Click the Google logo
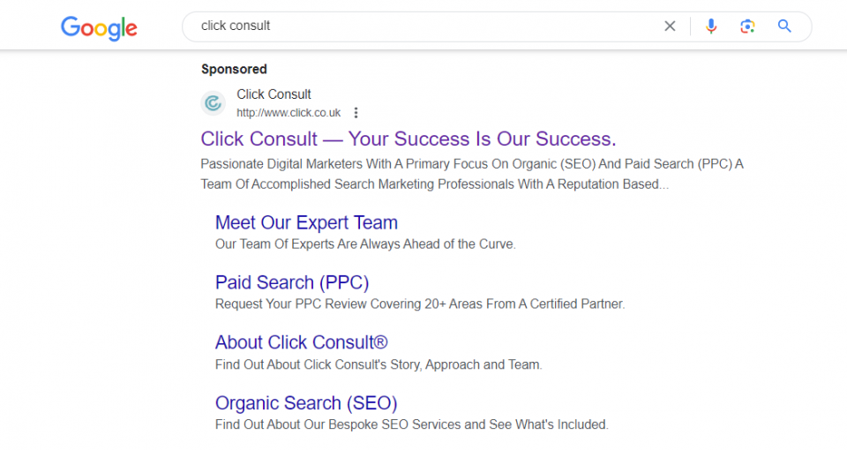Viewport: 847px width, 450px height. point(99,27)
